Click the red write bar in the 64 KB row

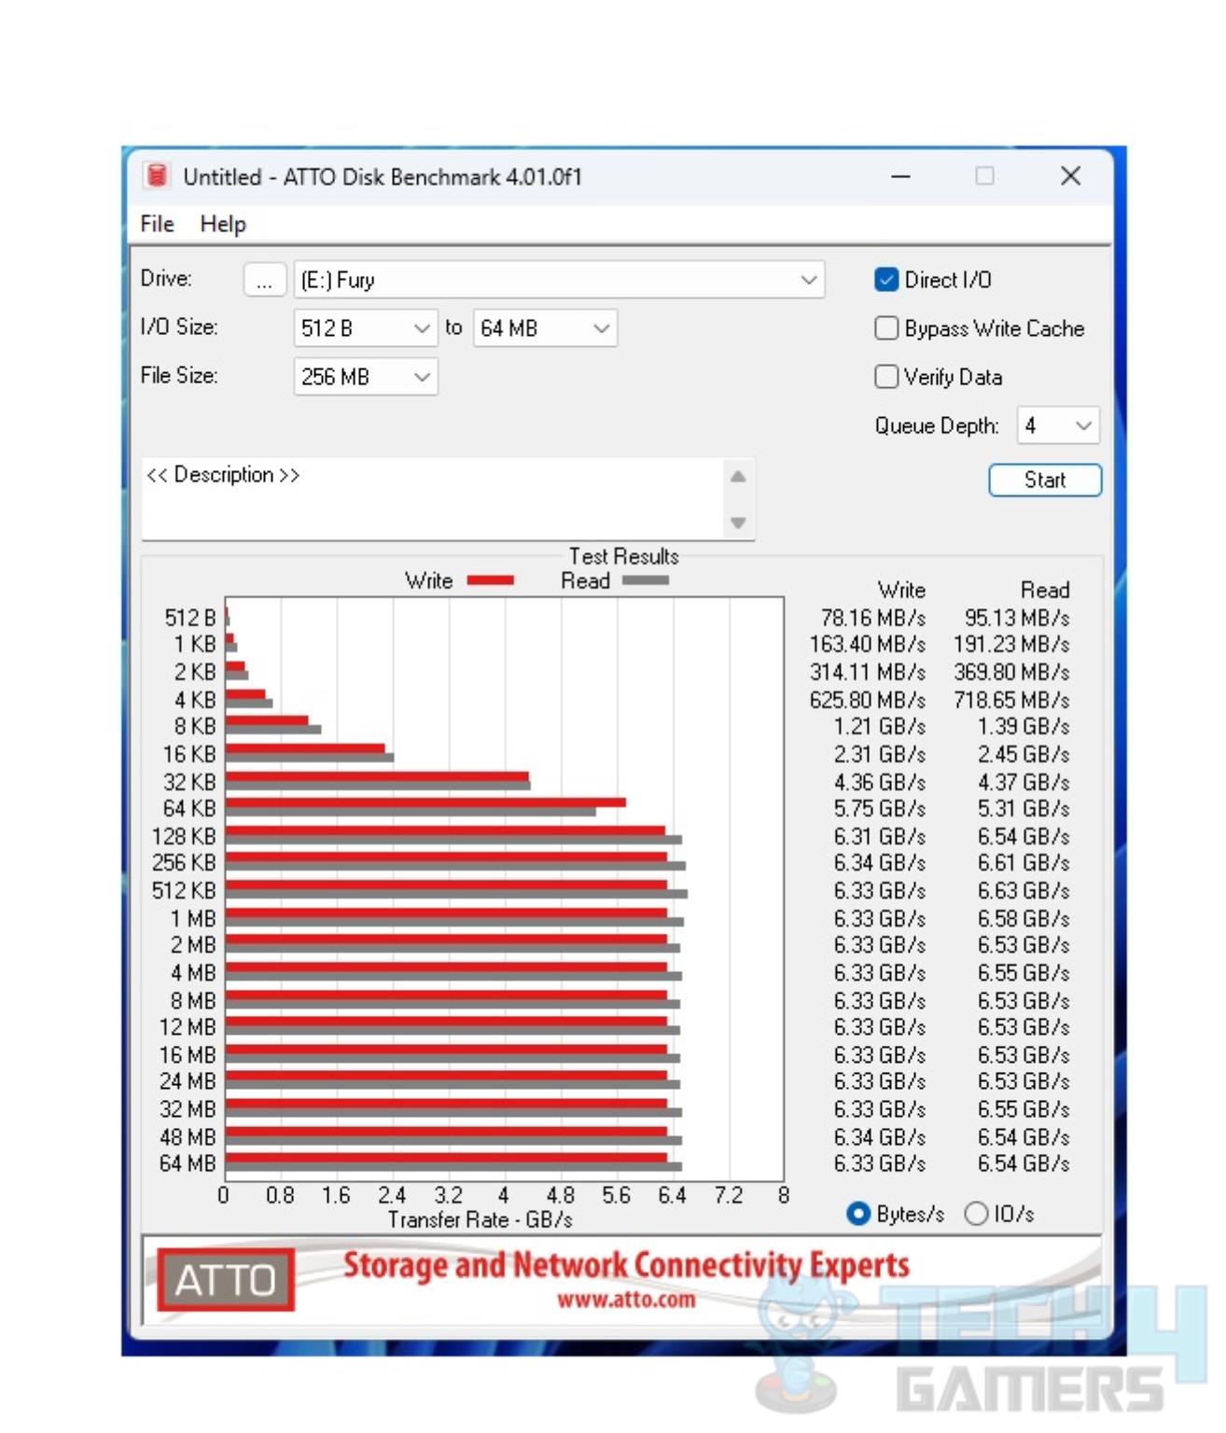click(x=425, y=802)
